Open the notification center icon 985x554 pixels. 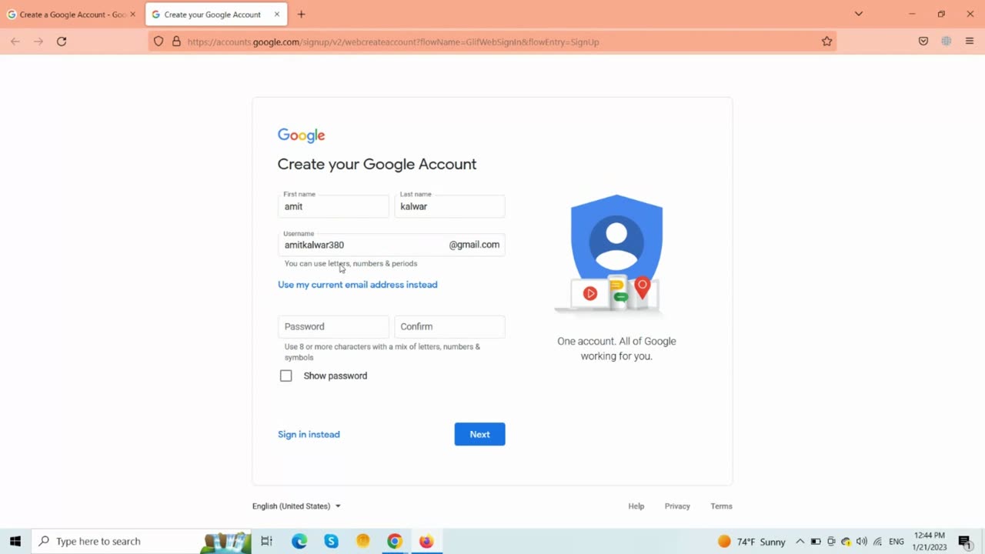(964, 541)
